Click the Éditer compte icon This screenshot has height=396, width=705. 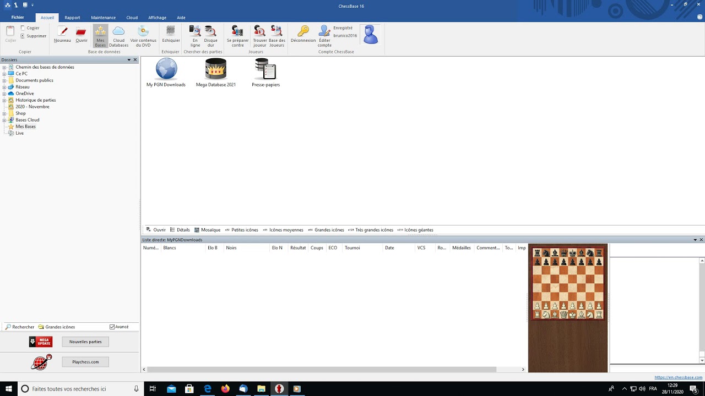[324, 36]
